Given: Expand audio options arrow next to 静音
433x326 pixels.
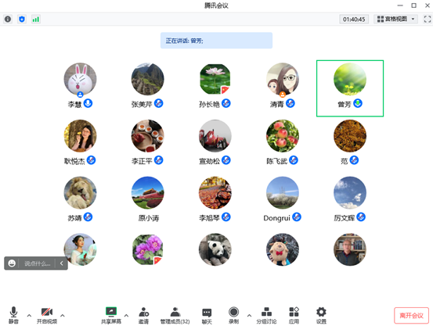Looking at the screenshot, I should pyautogui.click(x=29, y=315).
